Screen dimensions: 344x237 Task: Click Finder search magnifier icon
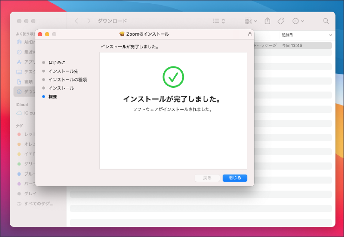click(x=326, y=21)
